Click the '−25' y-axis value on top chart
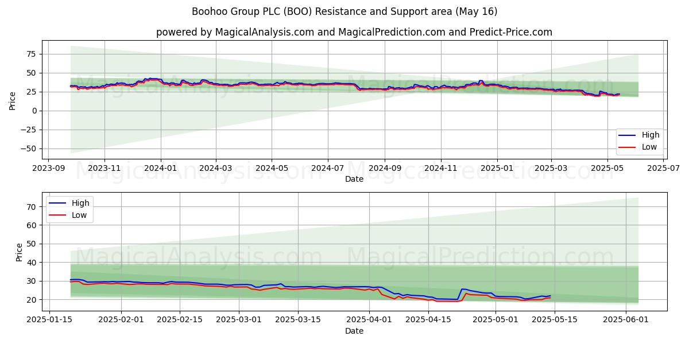Image resolution: width=689 pixels, height=344 pixels. point(29,130)
